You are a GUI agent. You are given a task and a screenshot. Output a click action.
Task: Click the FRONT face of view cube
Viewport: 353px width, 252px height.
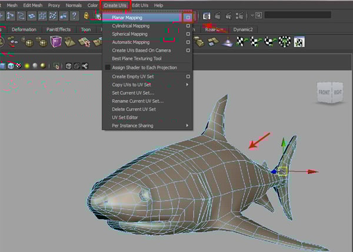324,92
